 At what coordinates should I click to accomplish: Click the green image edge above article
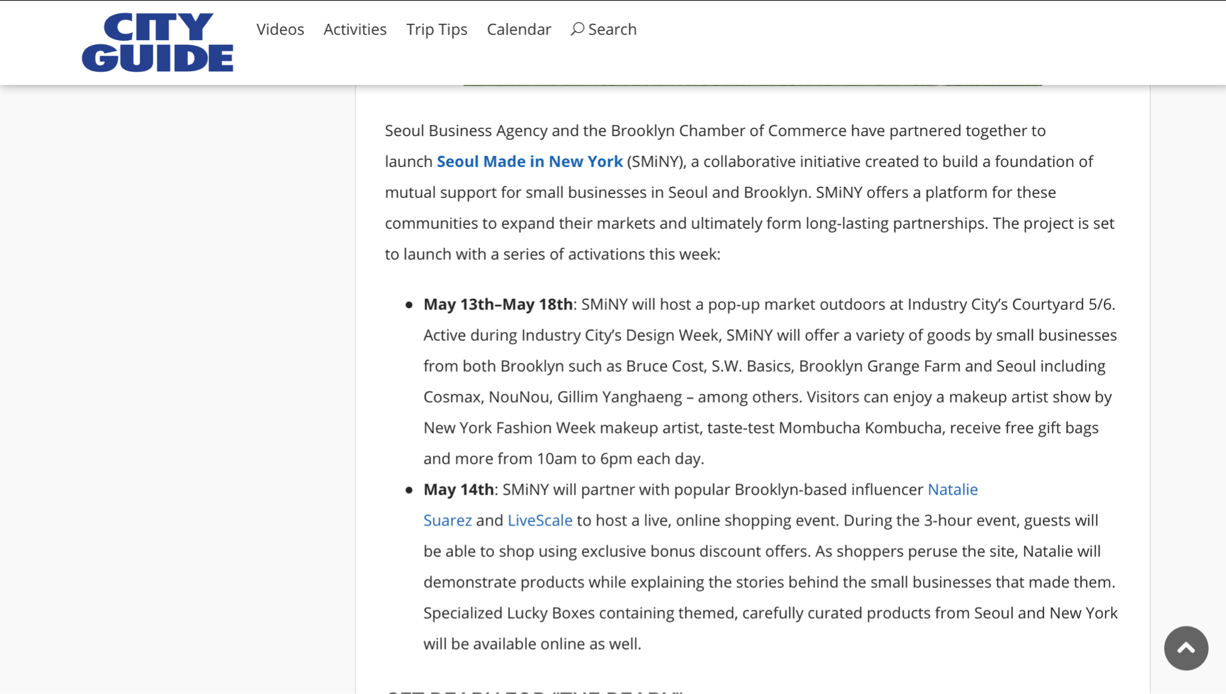tap(752, 85)
